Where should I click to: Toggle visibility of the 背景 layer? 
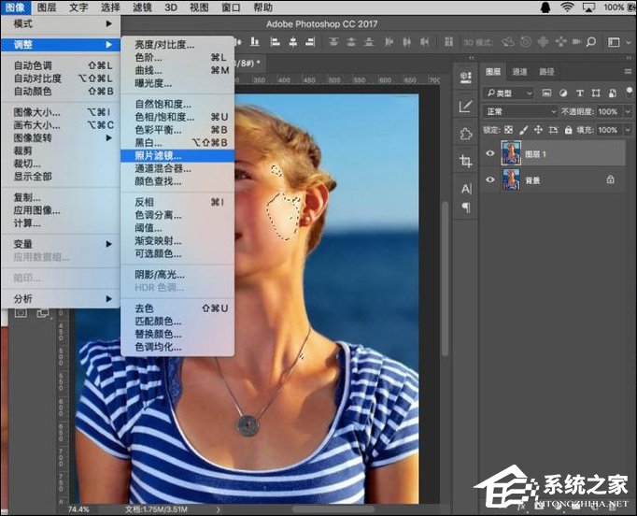point(491,179)
